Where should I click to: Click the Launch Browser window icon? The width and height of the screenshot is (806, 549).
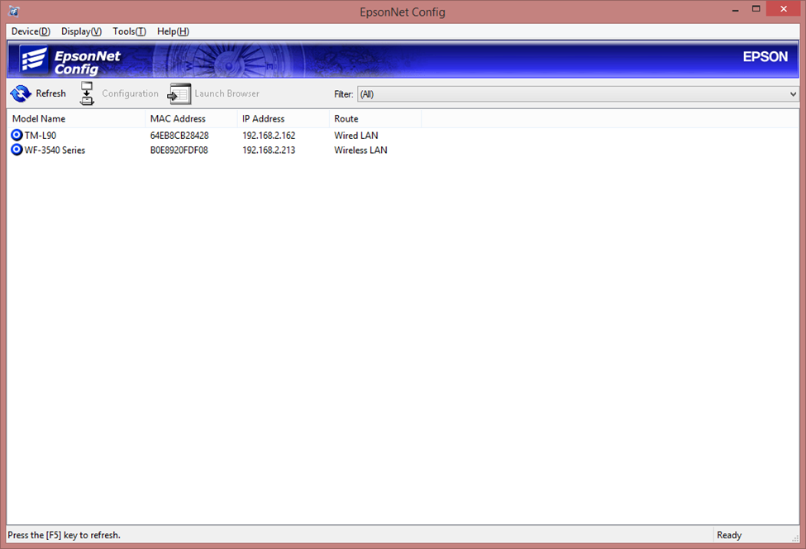[x=179, y=93]
